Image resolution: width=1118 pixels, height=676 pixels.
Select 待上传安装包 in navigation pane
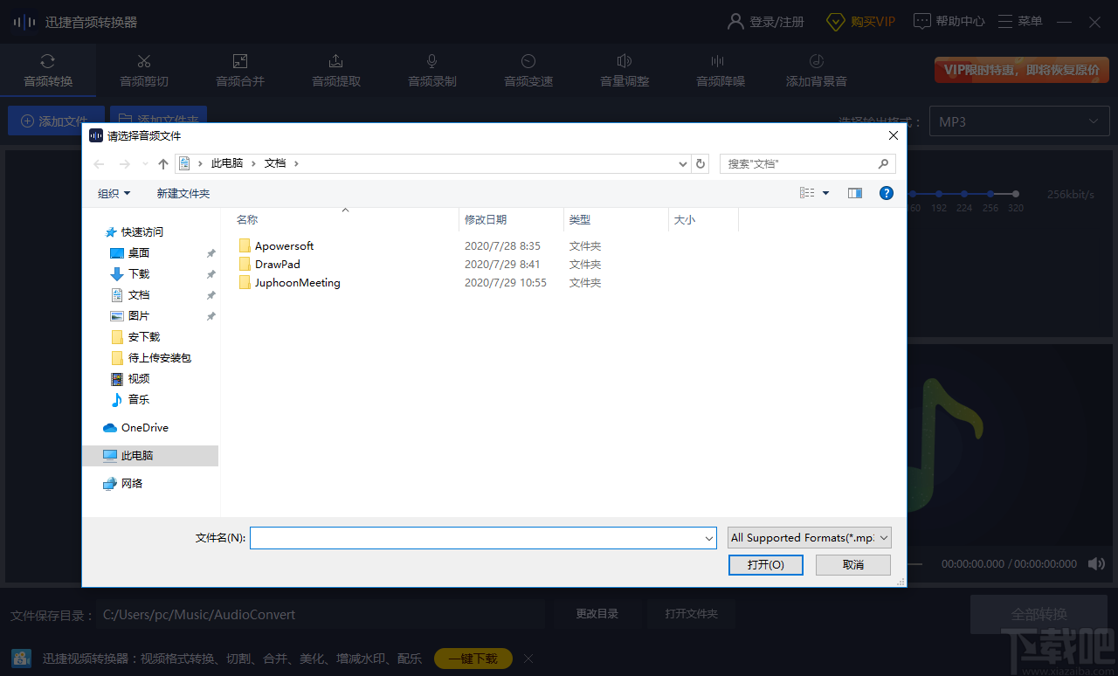[x=150, y=358]
